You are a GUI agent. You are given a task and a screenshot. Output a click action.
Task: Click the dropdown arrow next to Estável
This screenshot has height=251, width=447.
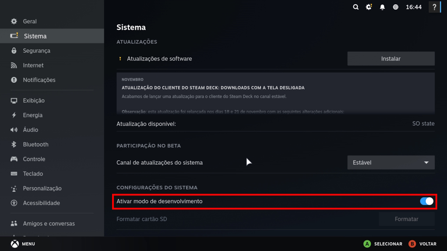[x=426, y=162]
